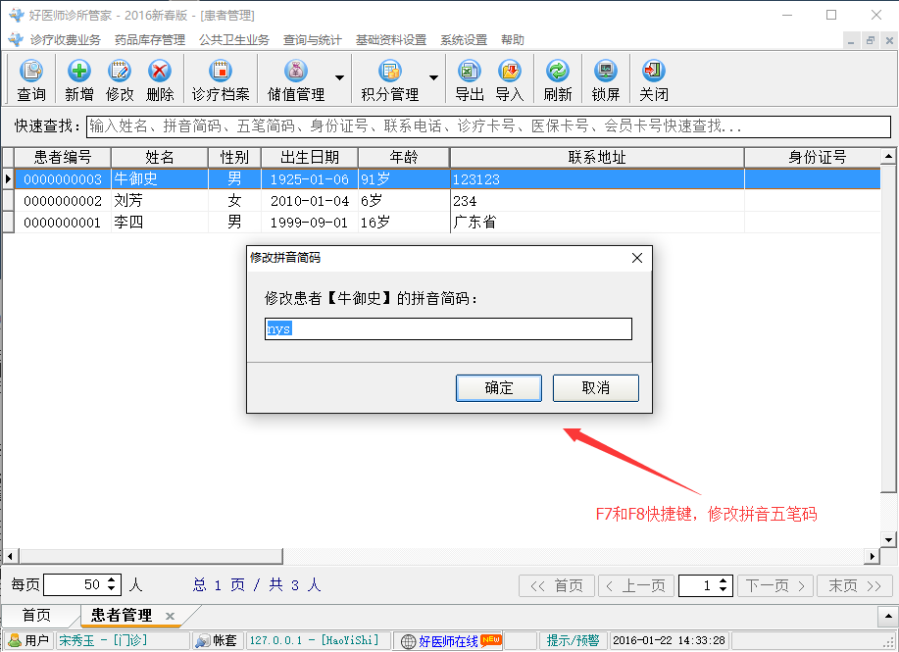Open 积分管理 points management
Viewport: 899px width, 652px height.
coord(390,79)
